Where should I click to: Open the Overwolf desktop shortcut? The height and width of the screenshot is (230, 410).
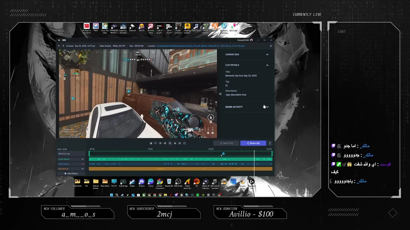click(132, 28)
